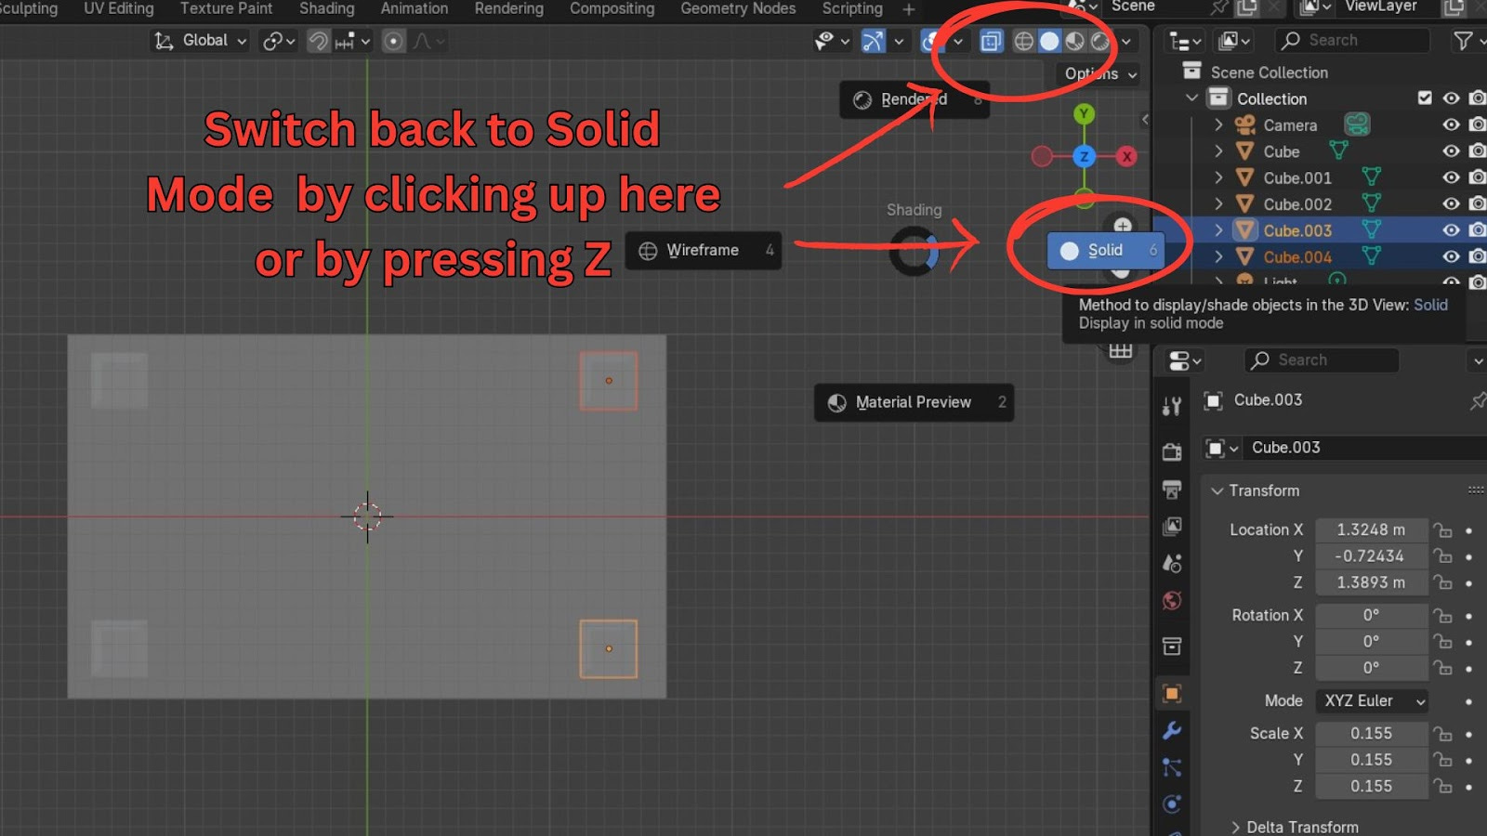Lock Rotation Z with padlock toggle

pos(1442,667)
